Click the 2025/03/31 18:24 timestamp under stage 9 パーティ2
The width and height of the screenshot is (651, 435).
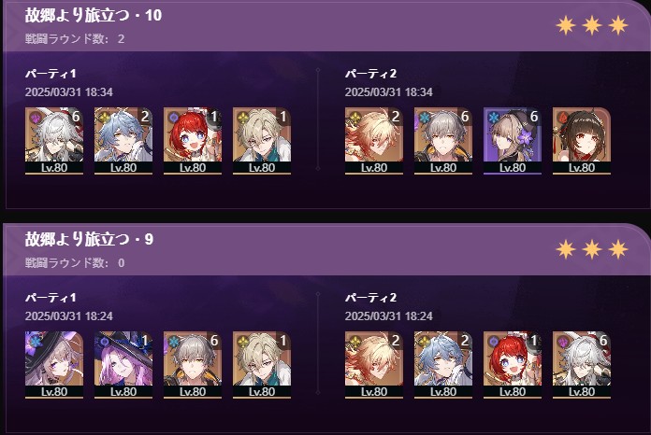(x=388, y=316)
